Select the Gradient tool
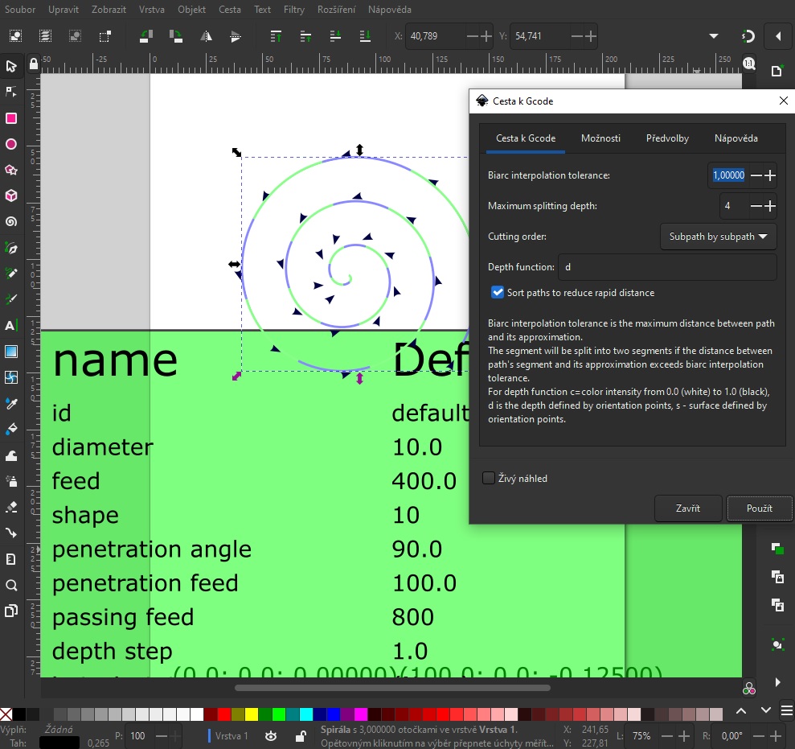The width and height of the screenshot is (795, 749). point(11,351)
